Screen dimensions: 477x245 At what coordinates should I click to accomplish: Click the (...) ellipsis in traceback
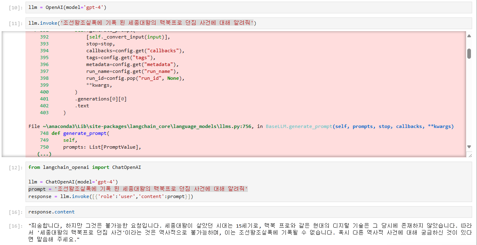(x=44, y=154)
